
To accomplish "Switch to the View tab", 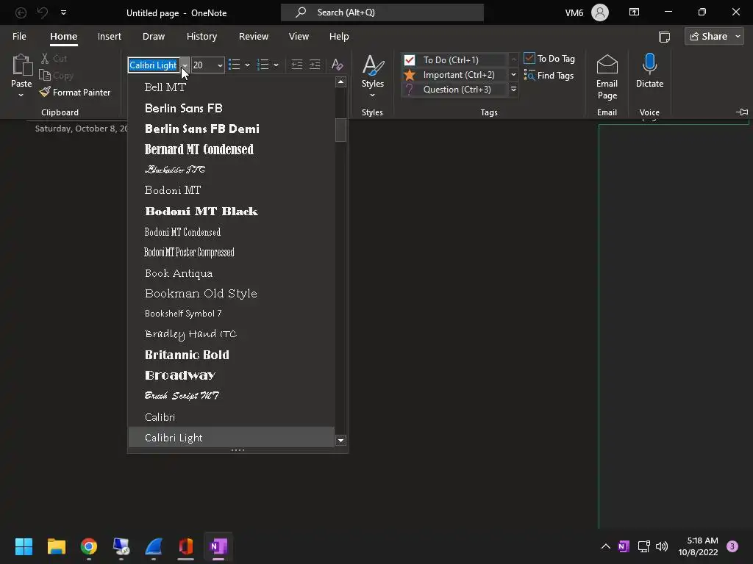I will (299, 37).
